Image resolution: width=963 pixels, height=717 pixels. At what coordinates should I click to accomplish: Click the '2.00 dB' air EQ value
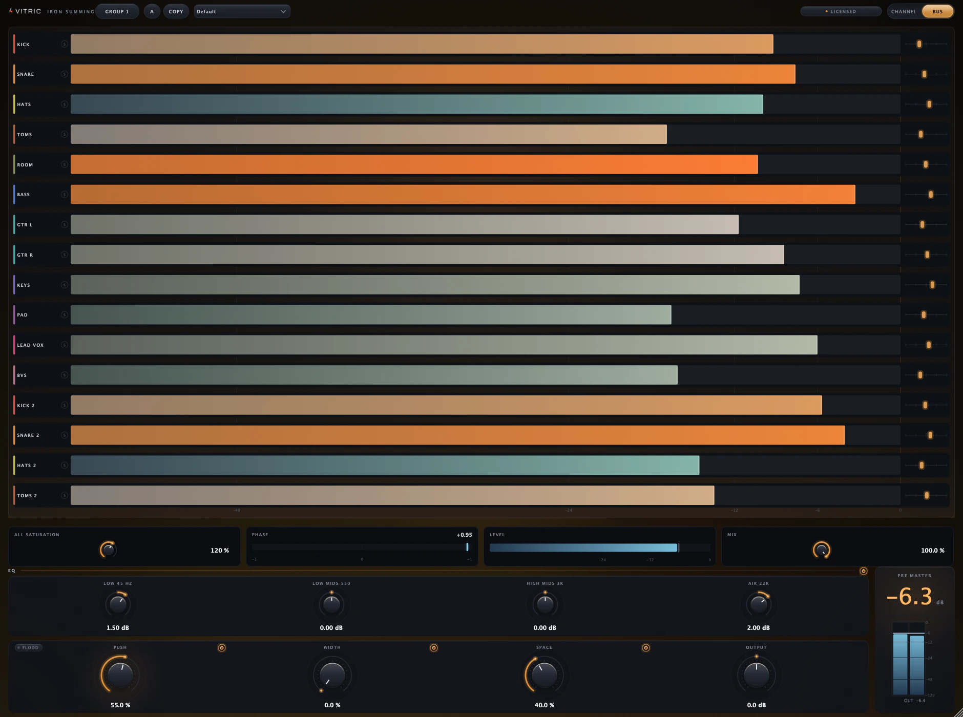759,628
